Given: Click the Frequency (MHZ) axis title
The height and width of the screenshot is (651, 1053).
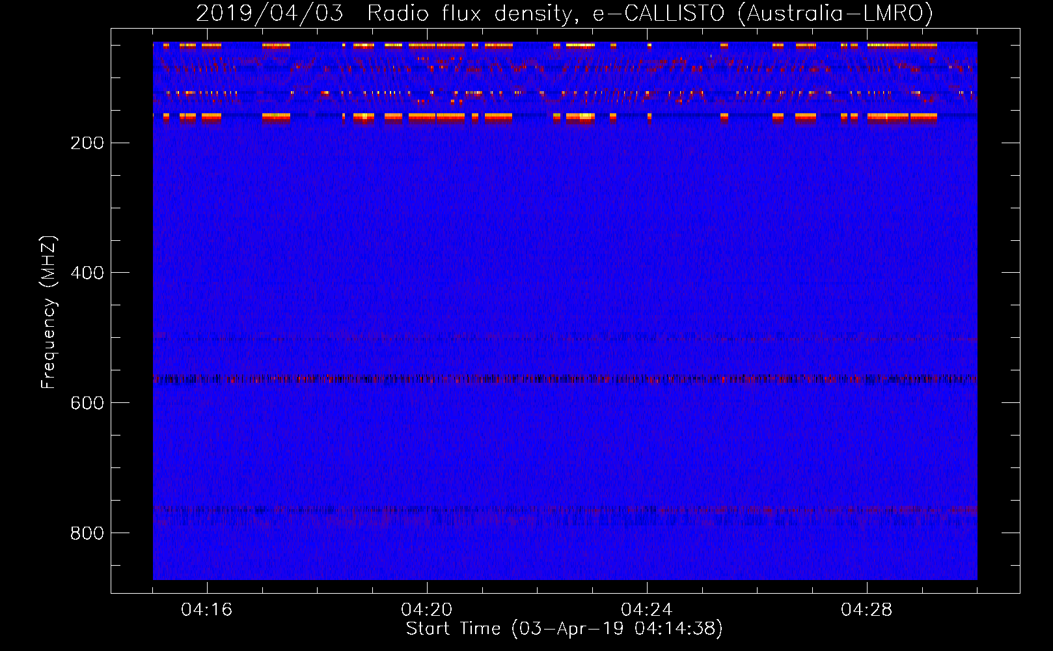Looking at the screenshot, I should click(x=49, y=312).
